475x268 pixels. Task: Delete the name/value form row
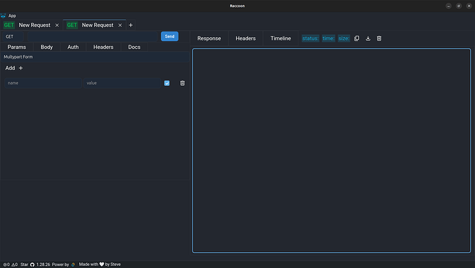click(x=182, y=83)
